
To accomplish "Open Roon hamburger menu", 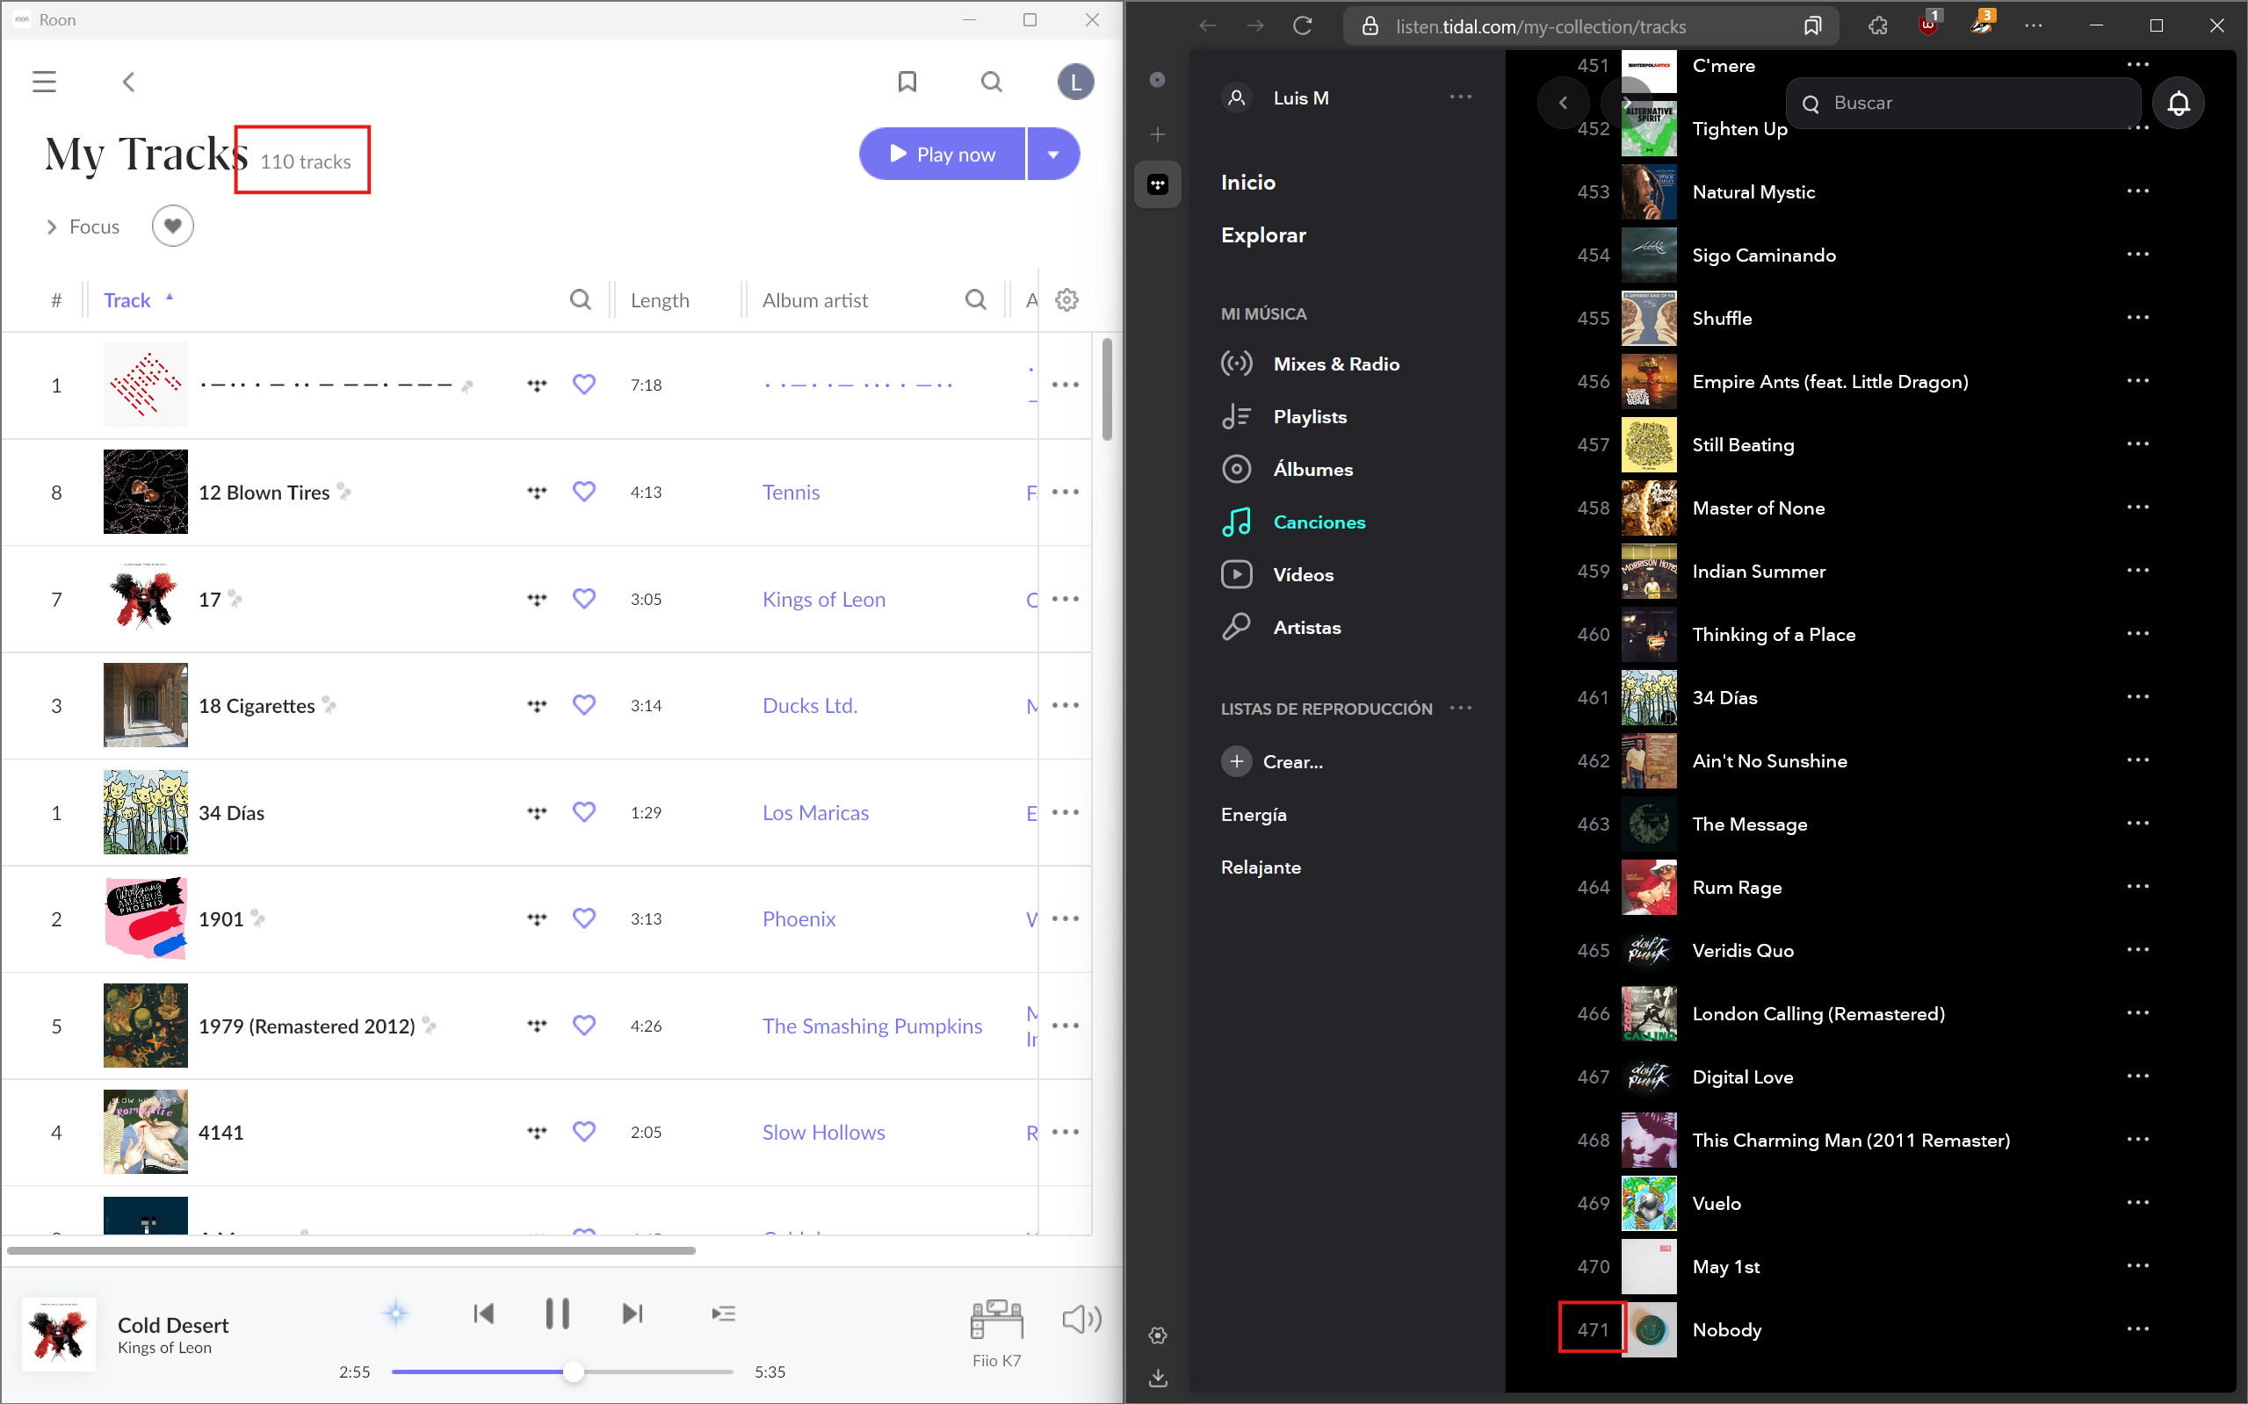I will click(x=45, y=82).
